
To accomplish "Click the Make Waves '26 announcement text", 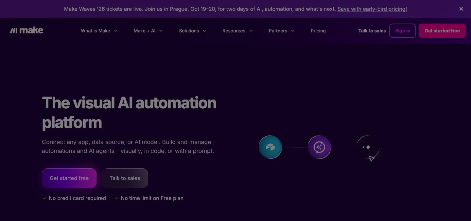I will (x=200, y=9).
